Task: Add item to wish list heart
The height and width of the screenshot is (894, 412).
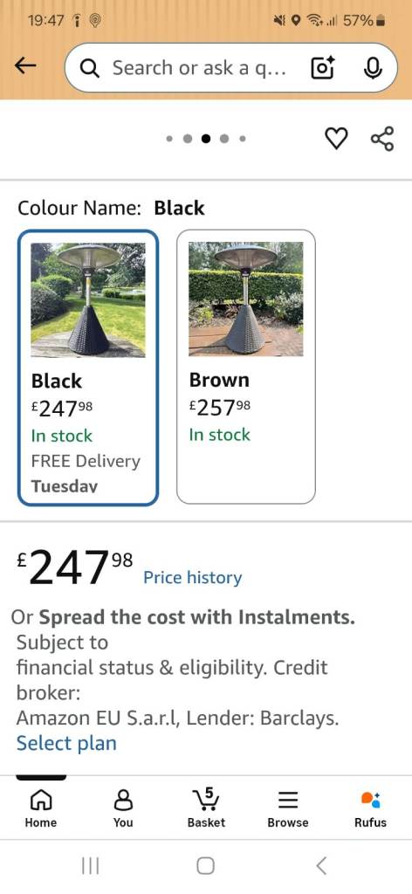Action: [x=336, y=139]
